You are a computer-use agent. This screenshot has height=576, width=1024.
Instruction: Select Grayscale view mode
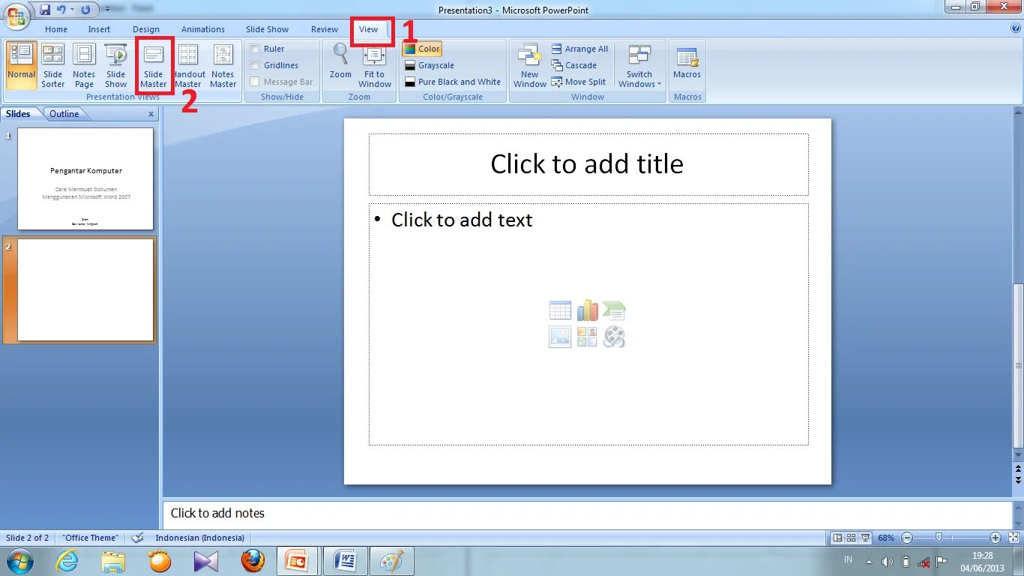pos(430,65)
